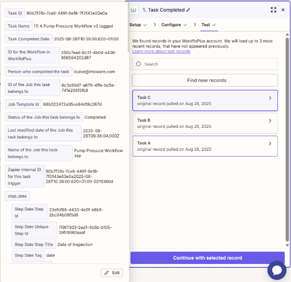Click the Test panel vertical scrollbar

tap(287, 140)
